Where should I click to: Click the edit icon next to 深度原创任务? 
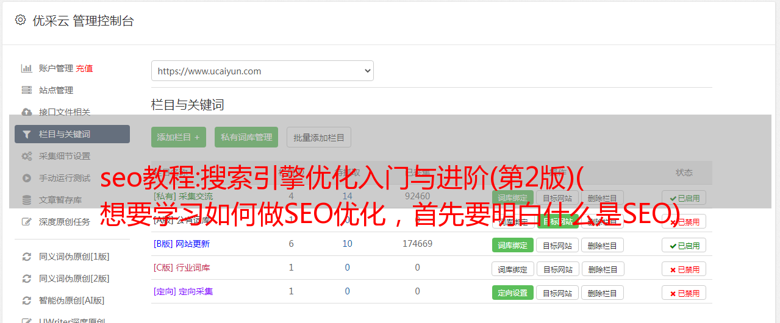pos(27,222)
